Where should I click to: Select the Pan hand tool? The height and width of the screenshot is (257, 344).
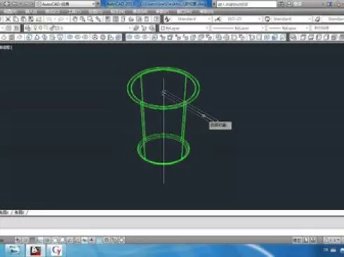(x=74, y=19)
